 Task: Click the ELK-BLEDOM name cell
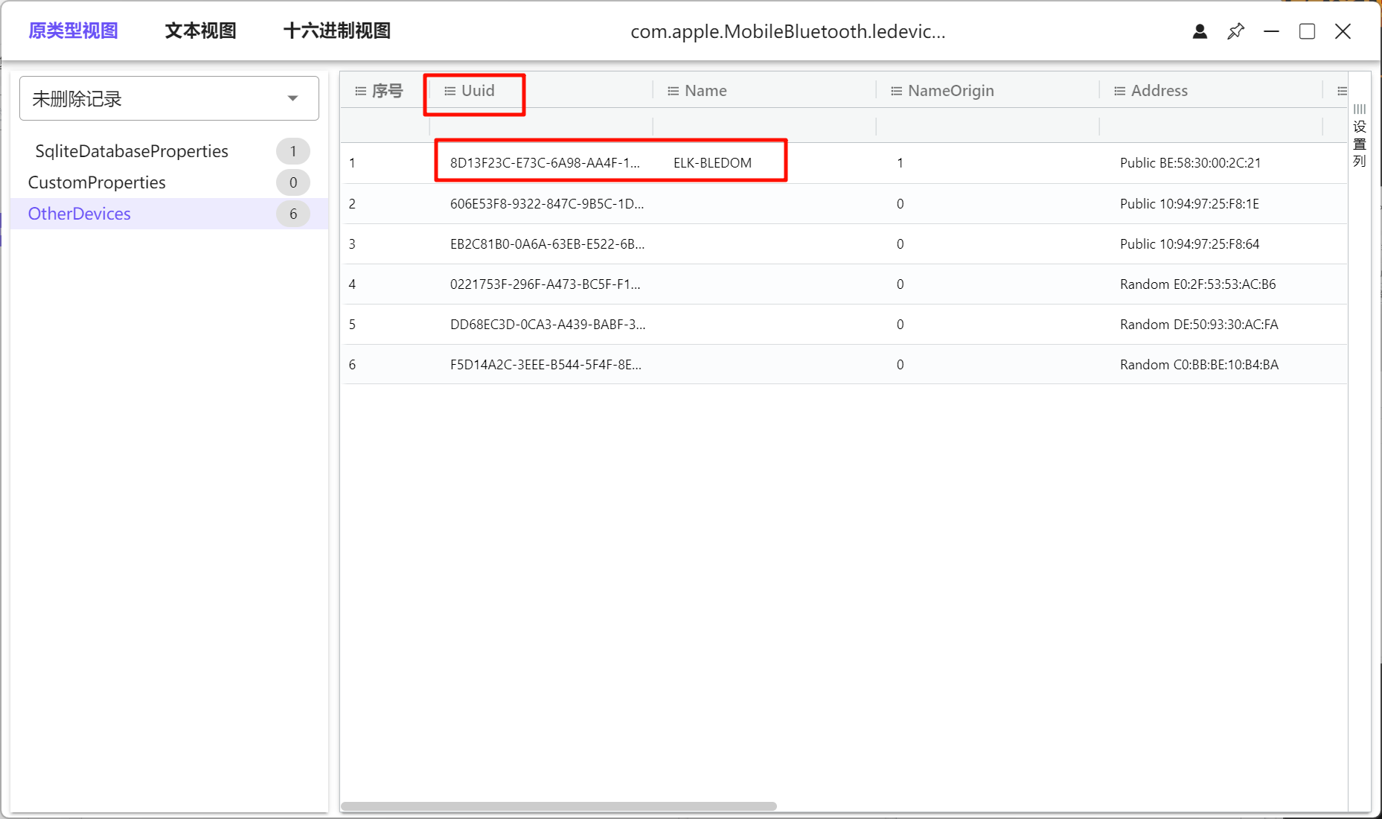pyautogui.click(x=712, y=163)
